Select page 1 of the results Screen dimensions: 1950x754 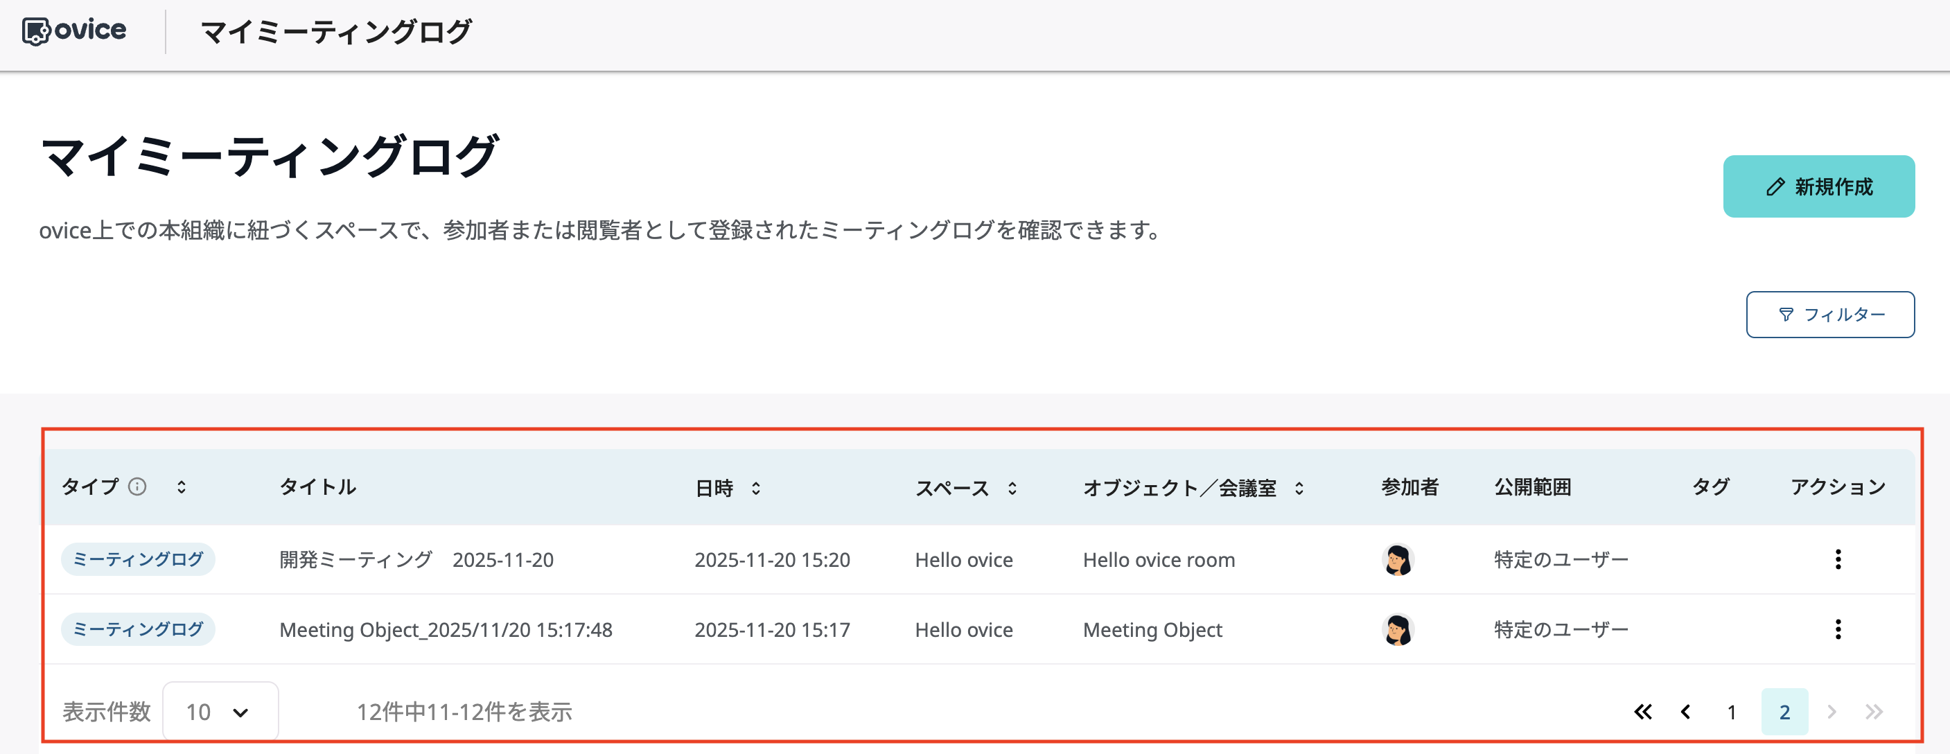1732,712
